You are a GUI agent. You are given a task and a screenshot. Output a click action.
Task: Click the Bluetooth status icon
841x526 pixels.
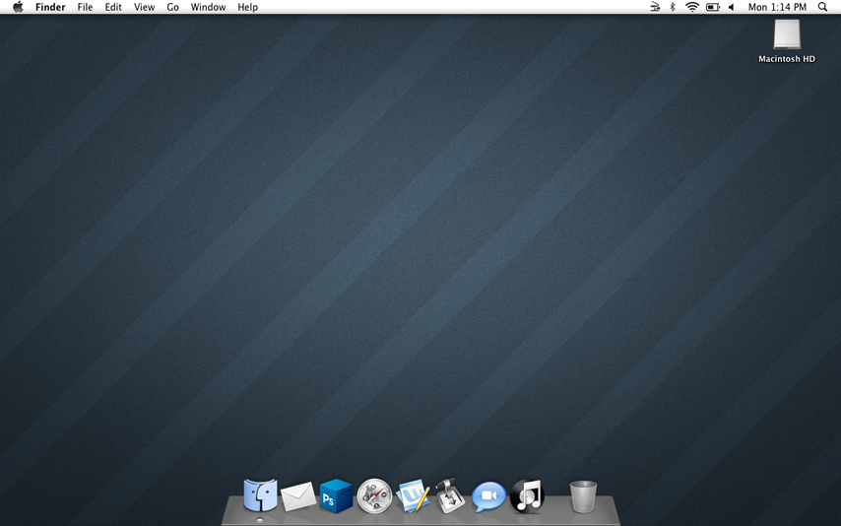pyautogui.click(x=673, y=7)
